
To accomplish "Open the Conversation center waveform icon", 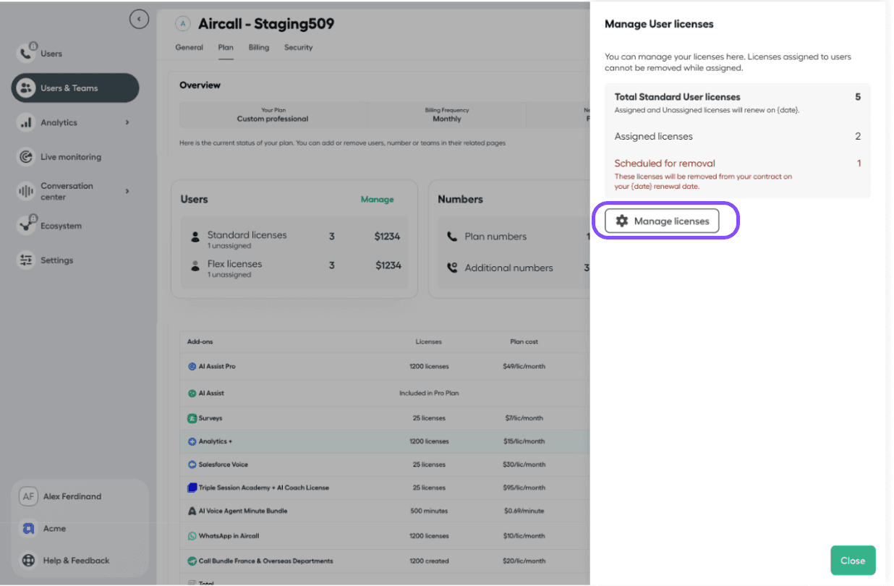I will 27,192.
